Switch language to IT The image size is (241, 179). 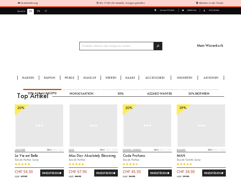[46, 11]
